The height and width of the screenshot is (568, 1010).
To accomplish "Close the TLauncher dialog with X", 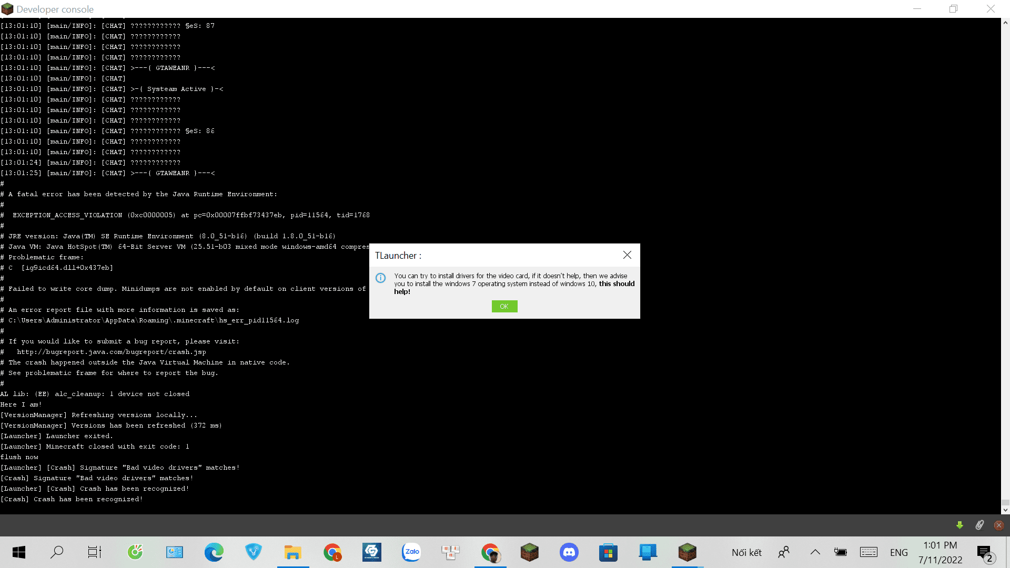I will pos(627,255).
